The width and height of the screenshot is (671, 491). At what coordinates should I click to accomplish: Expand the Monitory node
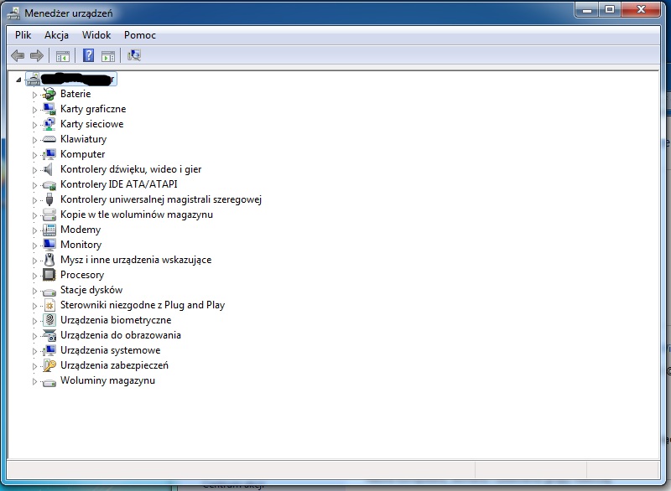tap(34, 245)
